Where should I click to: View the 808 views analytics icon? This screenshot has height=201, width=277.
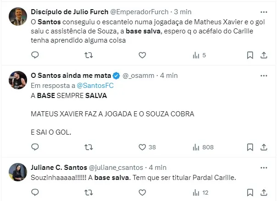tap(196, 147)
